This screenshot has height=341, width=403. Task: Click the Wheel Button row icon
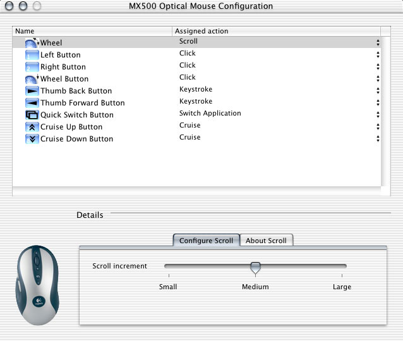32,79
